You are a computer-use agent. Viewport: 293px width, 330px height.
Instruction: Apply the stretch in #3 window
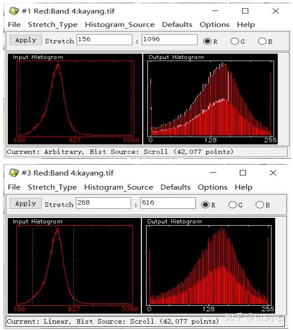coord(25,203)
